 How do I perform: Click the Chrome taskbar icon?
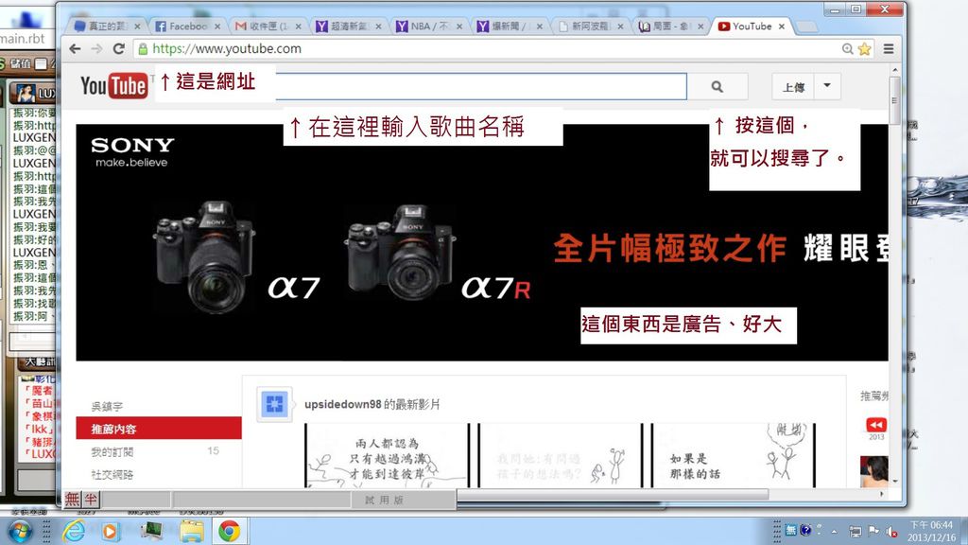pos(229,531)
